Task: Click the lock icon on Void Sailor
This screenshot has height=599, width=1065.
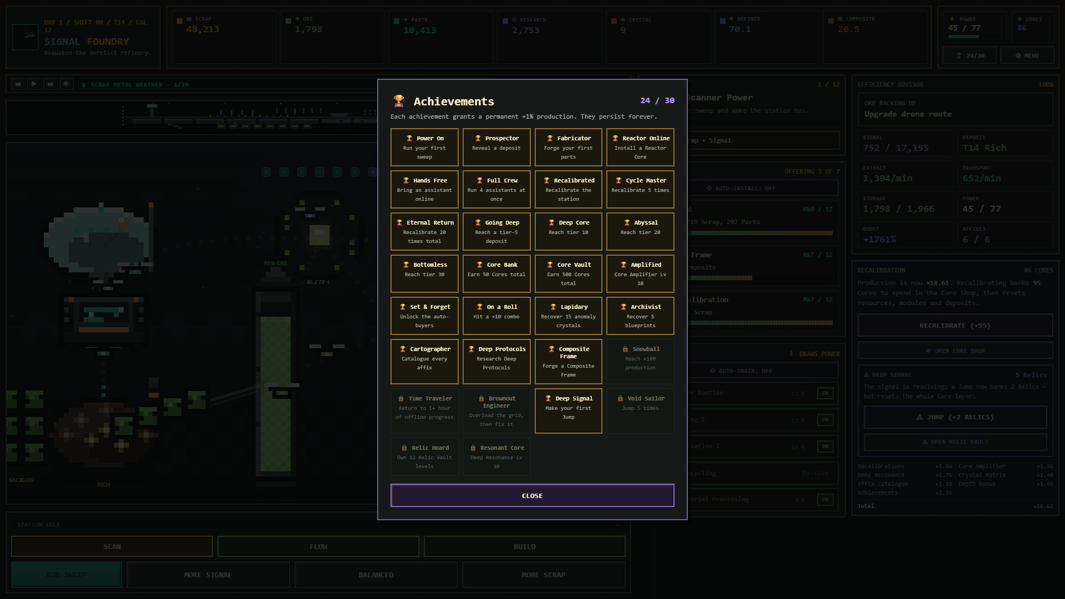Action: point(620,398)
